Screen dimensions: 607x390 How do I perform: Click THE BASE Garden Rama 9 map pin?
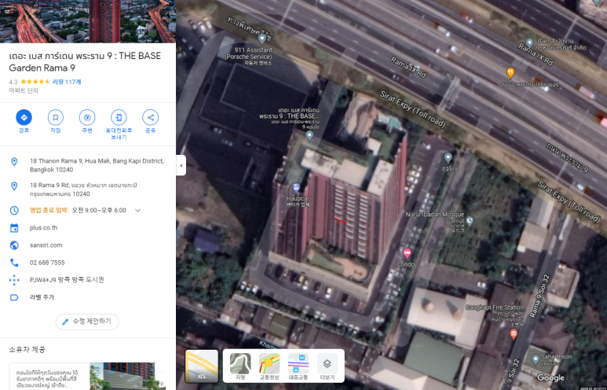point(309,136)
